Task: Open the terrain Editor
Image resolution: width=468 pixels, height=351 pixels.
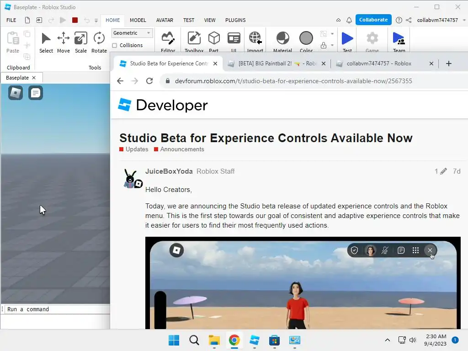Action: (168, 42)
